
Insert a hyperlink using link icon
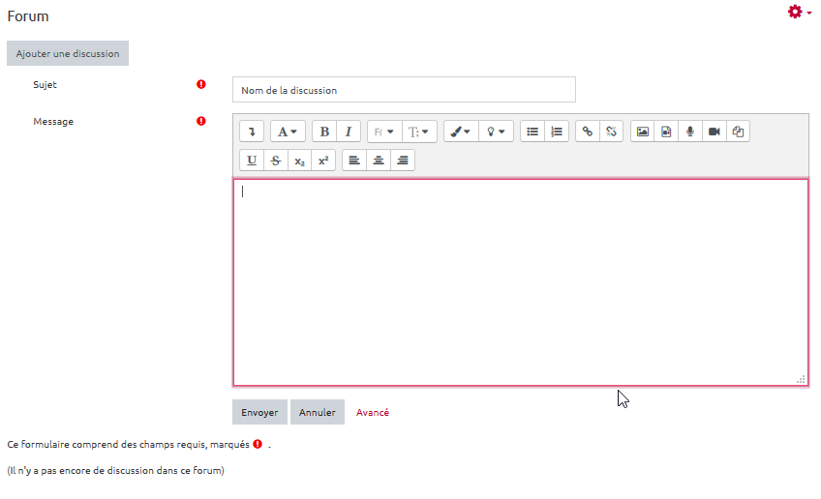(x=587, y=132)
